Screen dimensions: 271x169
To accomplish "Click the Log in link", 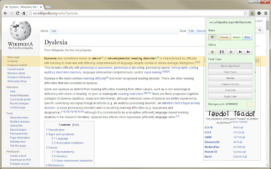I will [x=259, y=21].
